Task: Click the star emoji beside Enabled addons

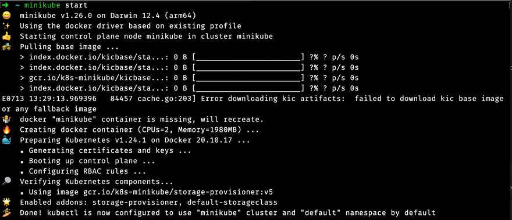Action: (x=6, y=203)
